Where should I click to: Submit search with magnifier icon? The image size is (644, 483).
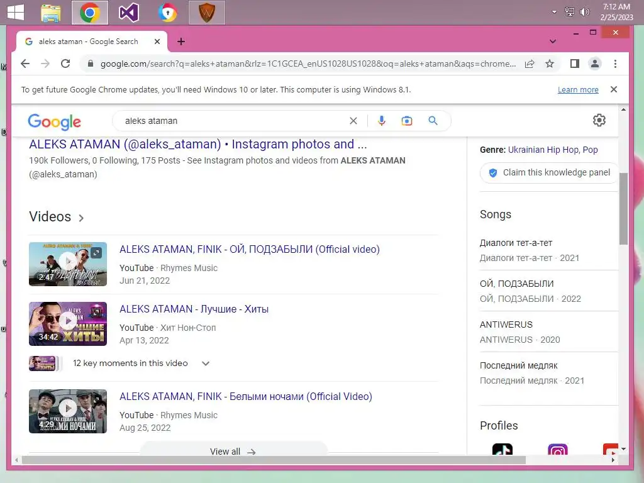point(433,121)
